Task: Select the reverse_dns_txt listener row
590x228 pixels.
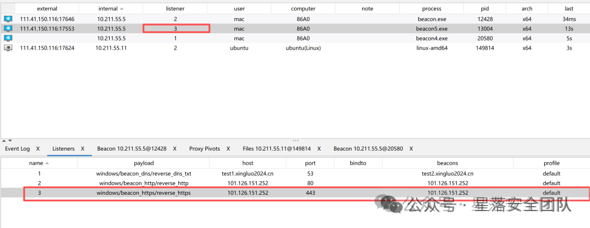Action: pos(294,173)
